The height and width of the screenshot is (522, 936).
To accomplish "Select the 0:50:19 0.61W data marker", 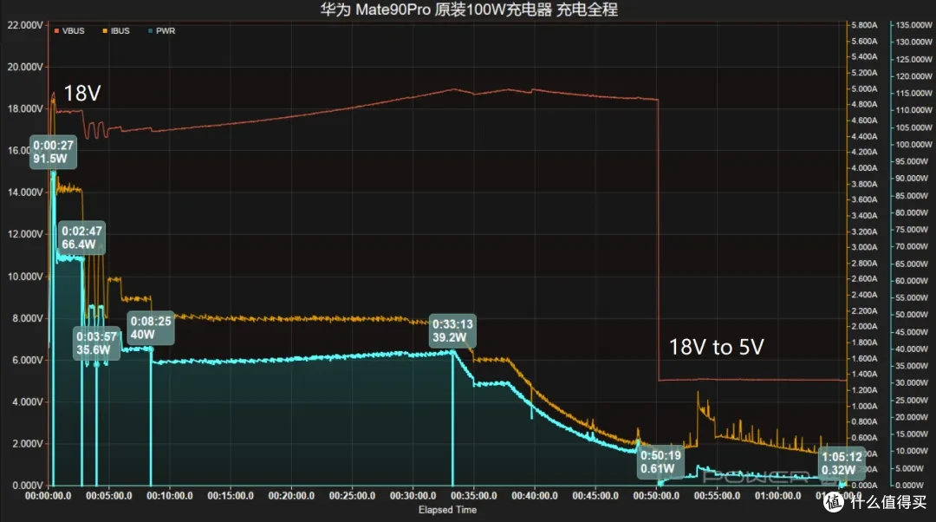I will (660, 462).
